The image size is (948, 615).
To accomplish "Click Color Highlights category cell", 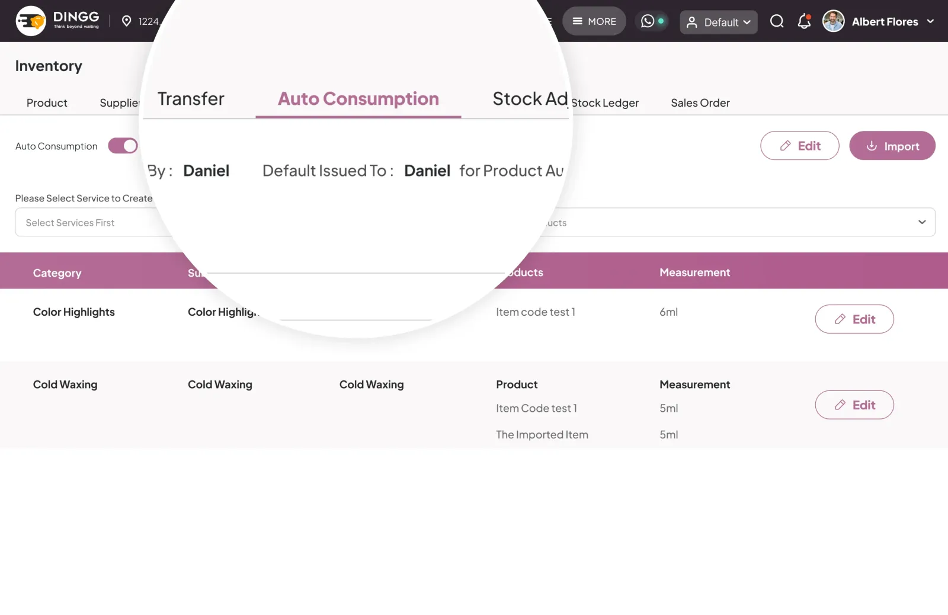I will [73, 312].
